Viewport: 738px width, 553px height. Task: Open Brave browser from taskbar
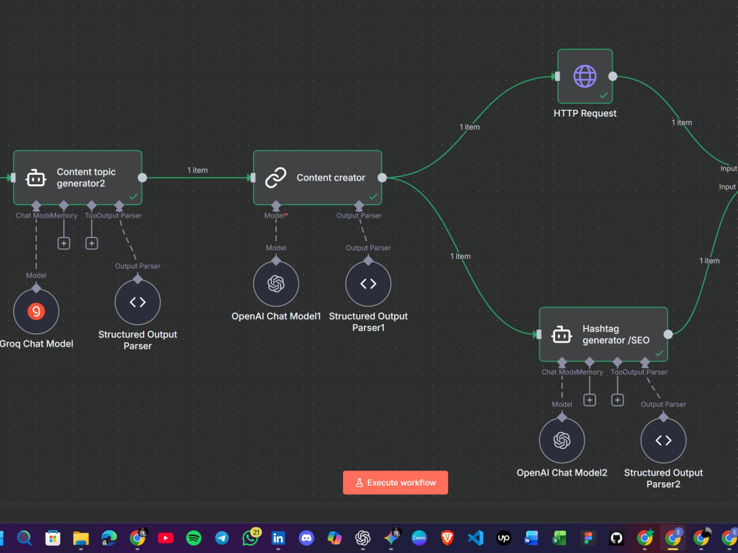(x=447, y=538)
